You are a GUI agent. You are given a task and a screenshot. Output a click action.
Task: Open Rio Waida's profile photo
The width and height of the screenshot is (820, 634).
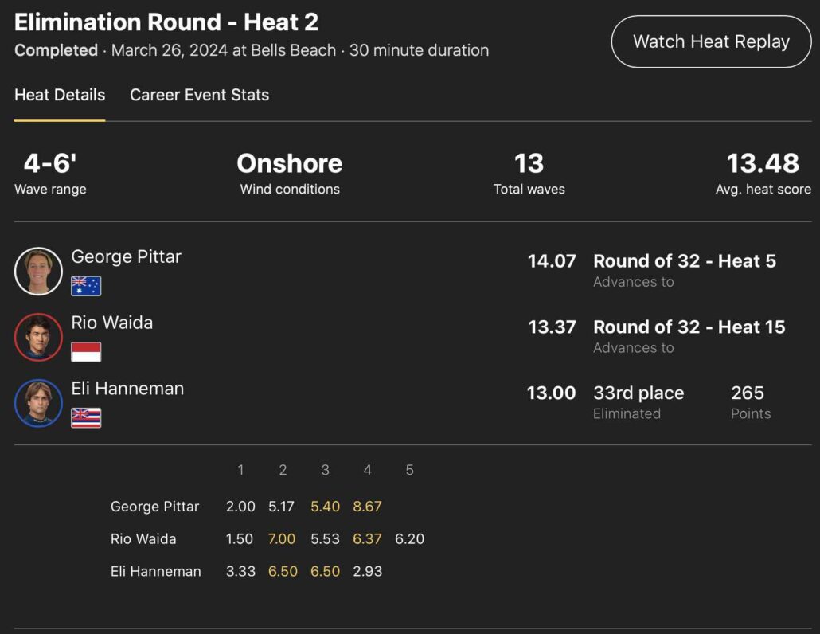[38, 338]
